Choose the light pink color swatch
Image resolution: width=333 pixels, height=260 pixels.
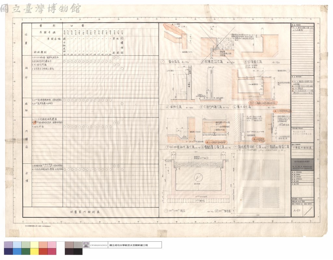(x=52, y=245)
